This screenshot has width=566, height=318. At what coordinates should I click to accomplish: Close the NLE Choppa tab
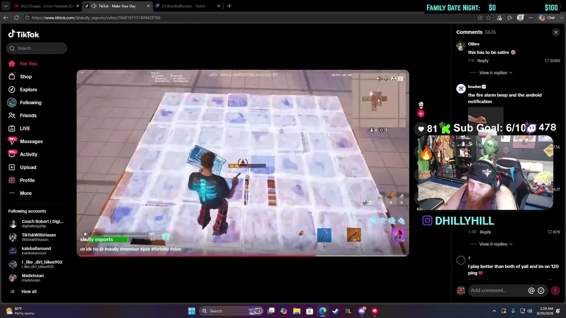point(78,6)
